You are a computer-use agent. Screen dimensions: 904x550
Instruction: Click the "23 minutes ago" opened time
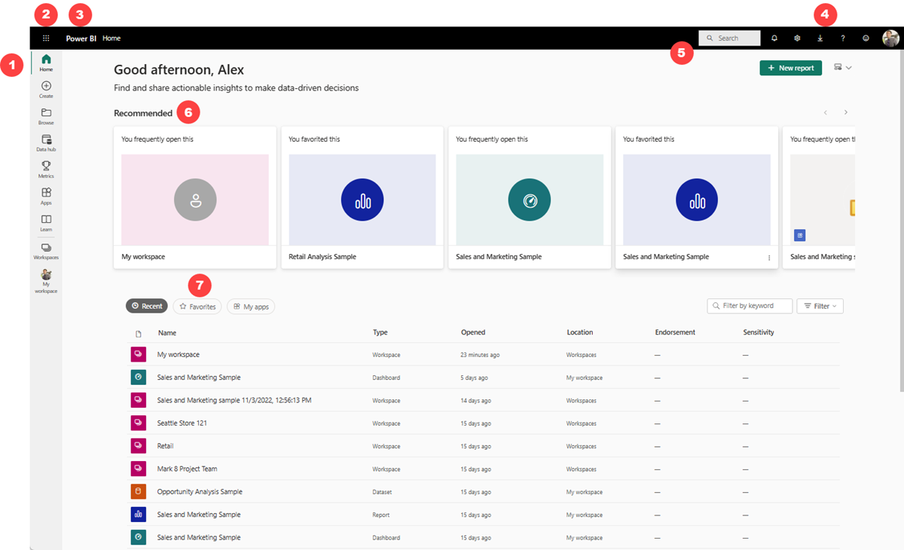[480, 355]
